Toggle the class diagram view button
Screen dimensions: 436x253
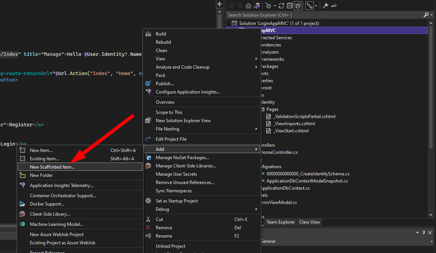pos(310,6)
